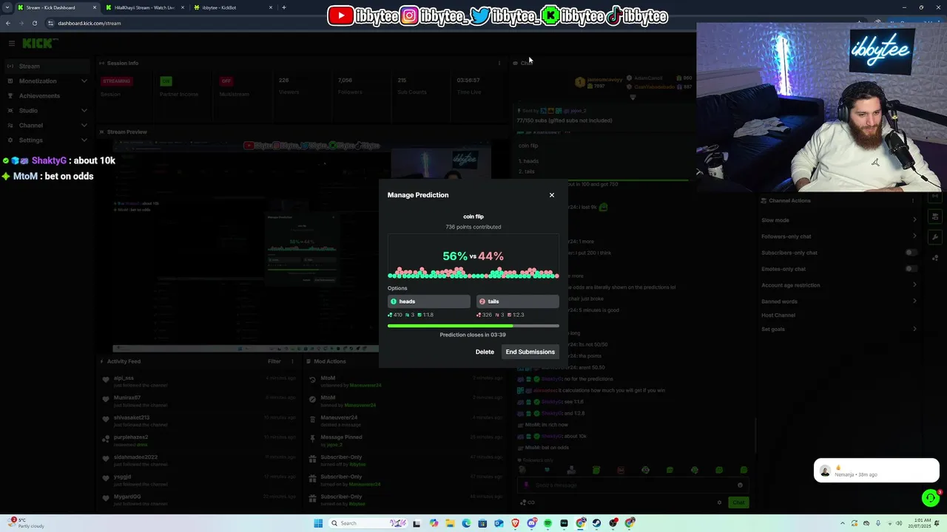This screenshot has width=947, height=532.
Task: Switch to the ibbytee KickBot browser tab
Action: tap(232, 7)
